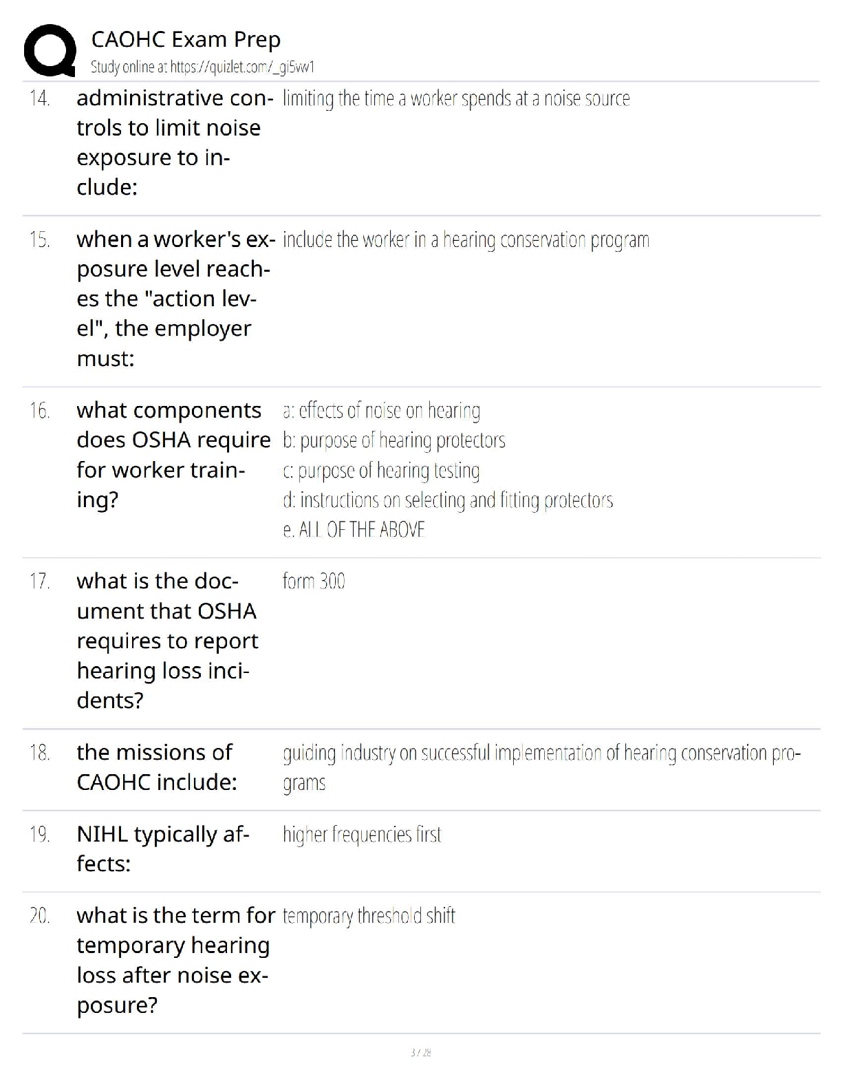Click temporary threshold shift answer
Image resolution: width=842 pixels, height=1090 pixels.
369,916
